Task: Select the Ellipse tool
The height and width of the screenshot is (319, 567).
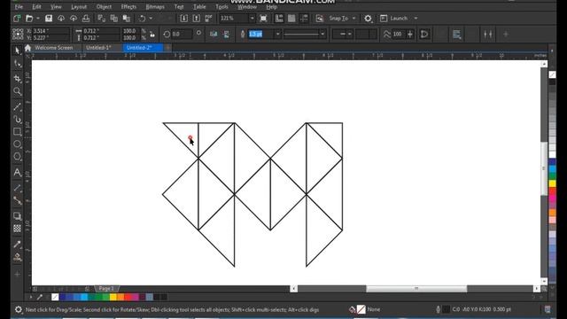Action: (x=17, y=144)
